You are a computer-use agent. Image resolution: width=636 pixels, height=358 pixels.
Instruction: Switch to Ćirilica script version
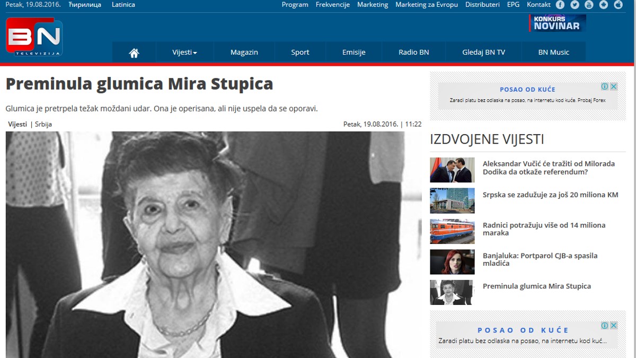click(x=85, y=4)
